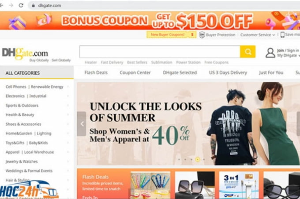Click the user account profile icon
The width and height of the screenshot is (300, 199).
point(270,53)
